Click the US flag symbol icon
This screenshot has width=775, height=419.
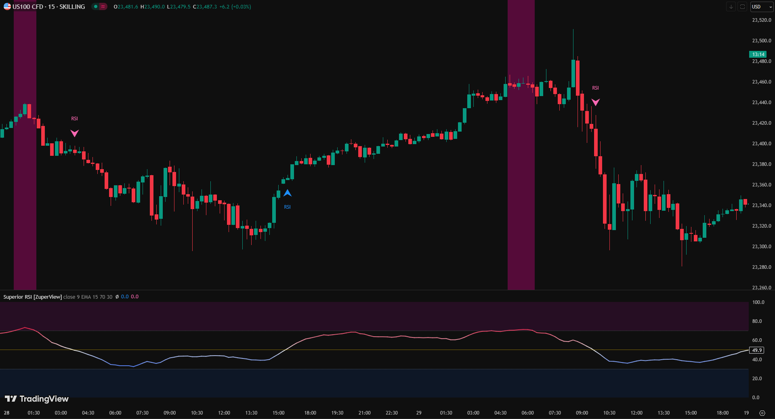[x=7, y=6]
